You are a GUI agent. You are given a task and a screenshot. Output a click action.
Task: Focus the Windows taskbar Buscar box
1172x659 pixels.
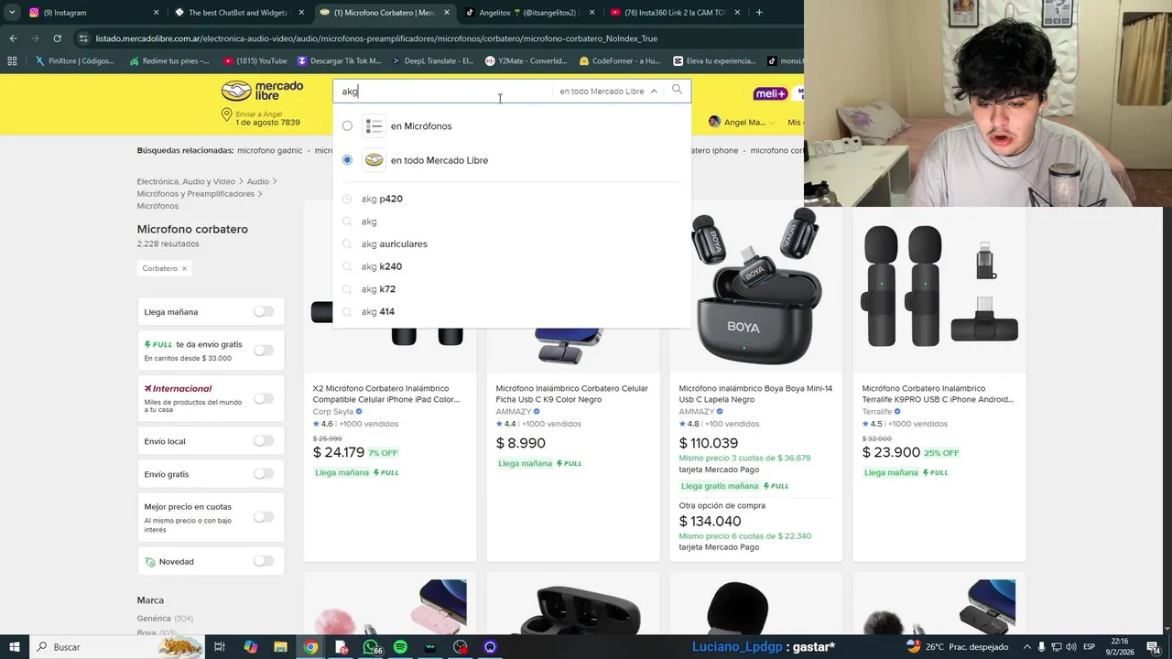117,647
